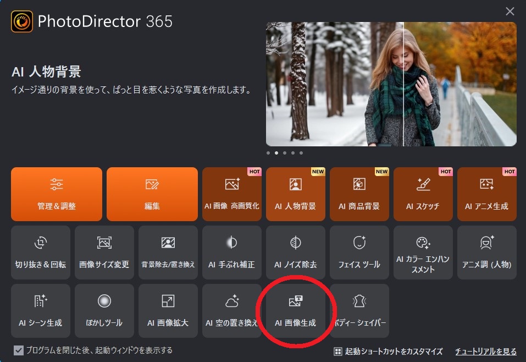Open 切り抜き＆回転 tool

click(x=41, y=253)
